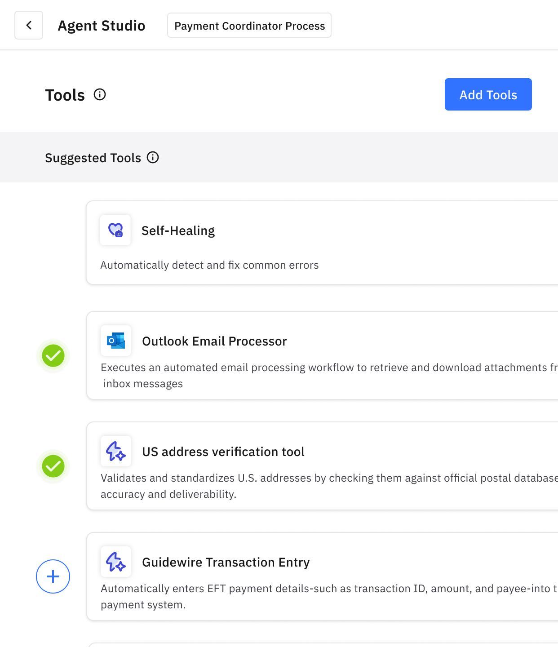Open the Suggested Tools info tooltip icon

[x=153, y=158]
